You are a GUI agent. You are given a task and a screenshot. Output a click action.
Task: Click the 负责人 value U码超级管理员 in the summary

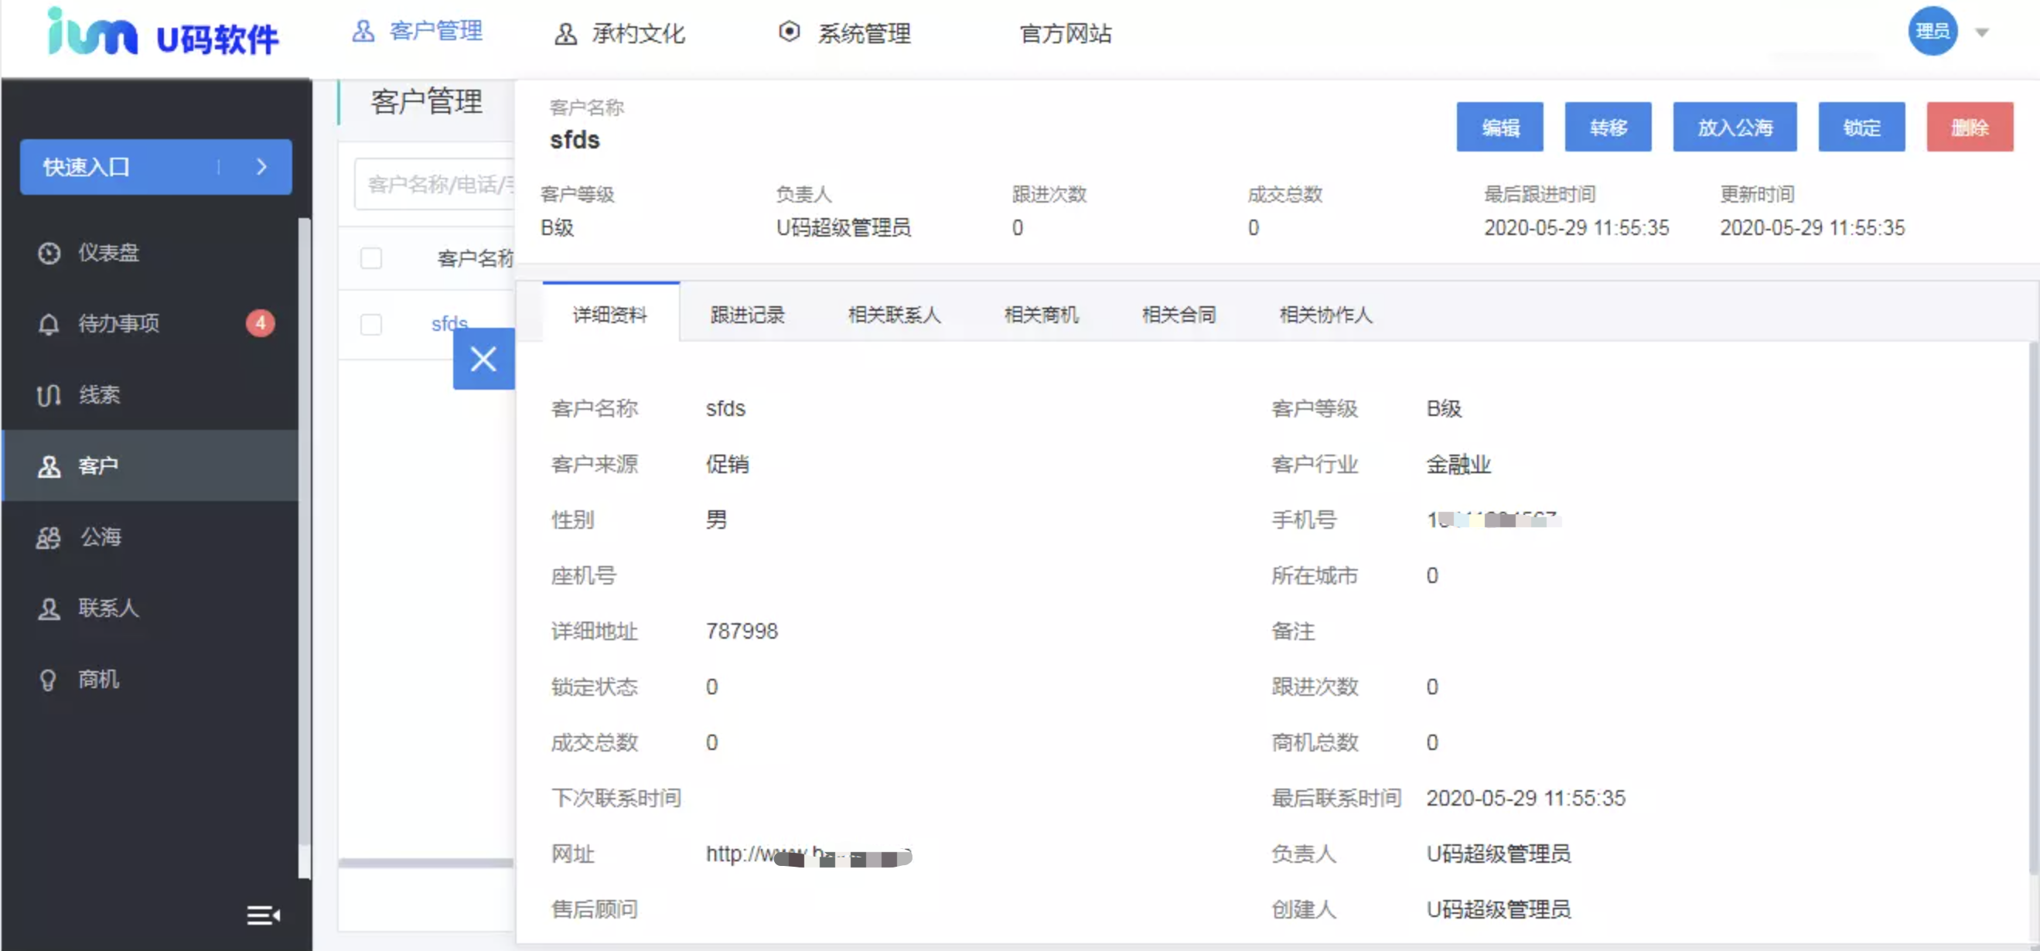(x=843, y=228)
